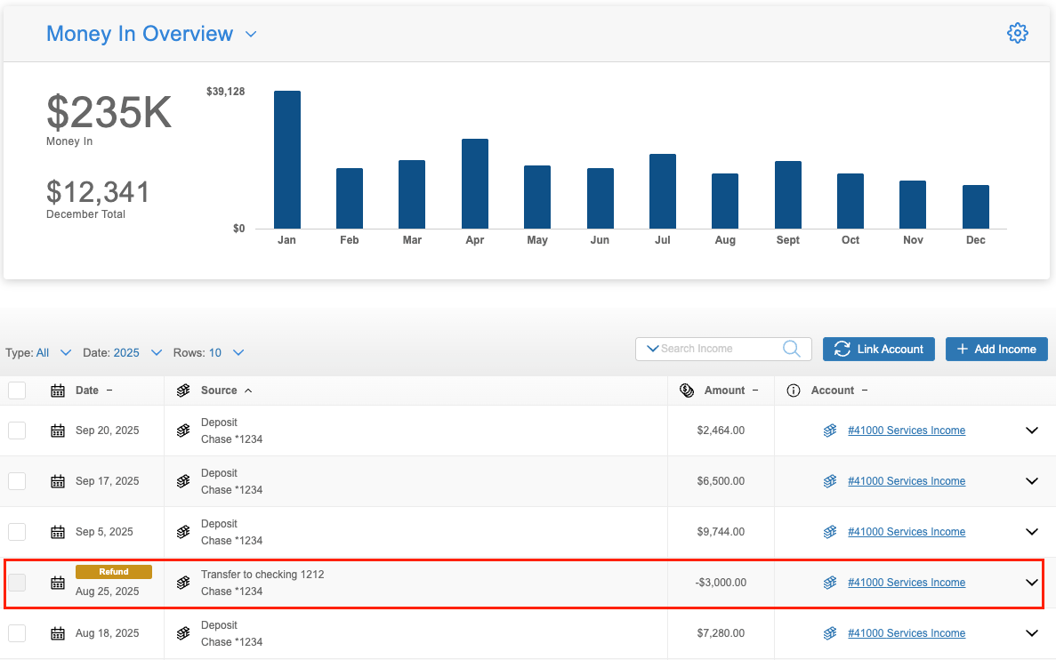Viewport: 1056px width, 660px height.
Task: Click the money stack icon in Source header
Action: [x=183, y=390]
